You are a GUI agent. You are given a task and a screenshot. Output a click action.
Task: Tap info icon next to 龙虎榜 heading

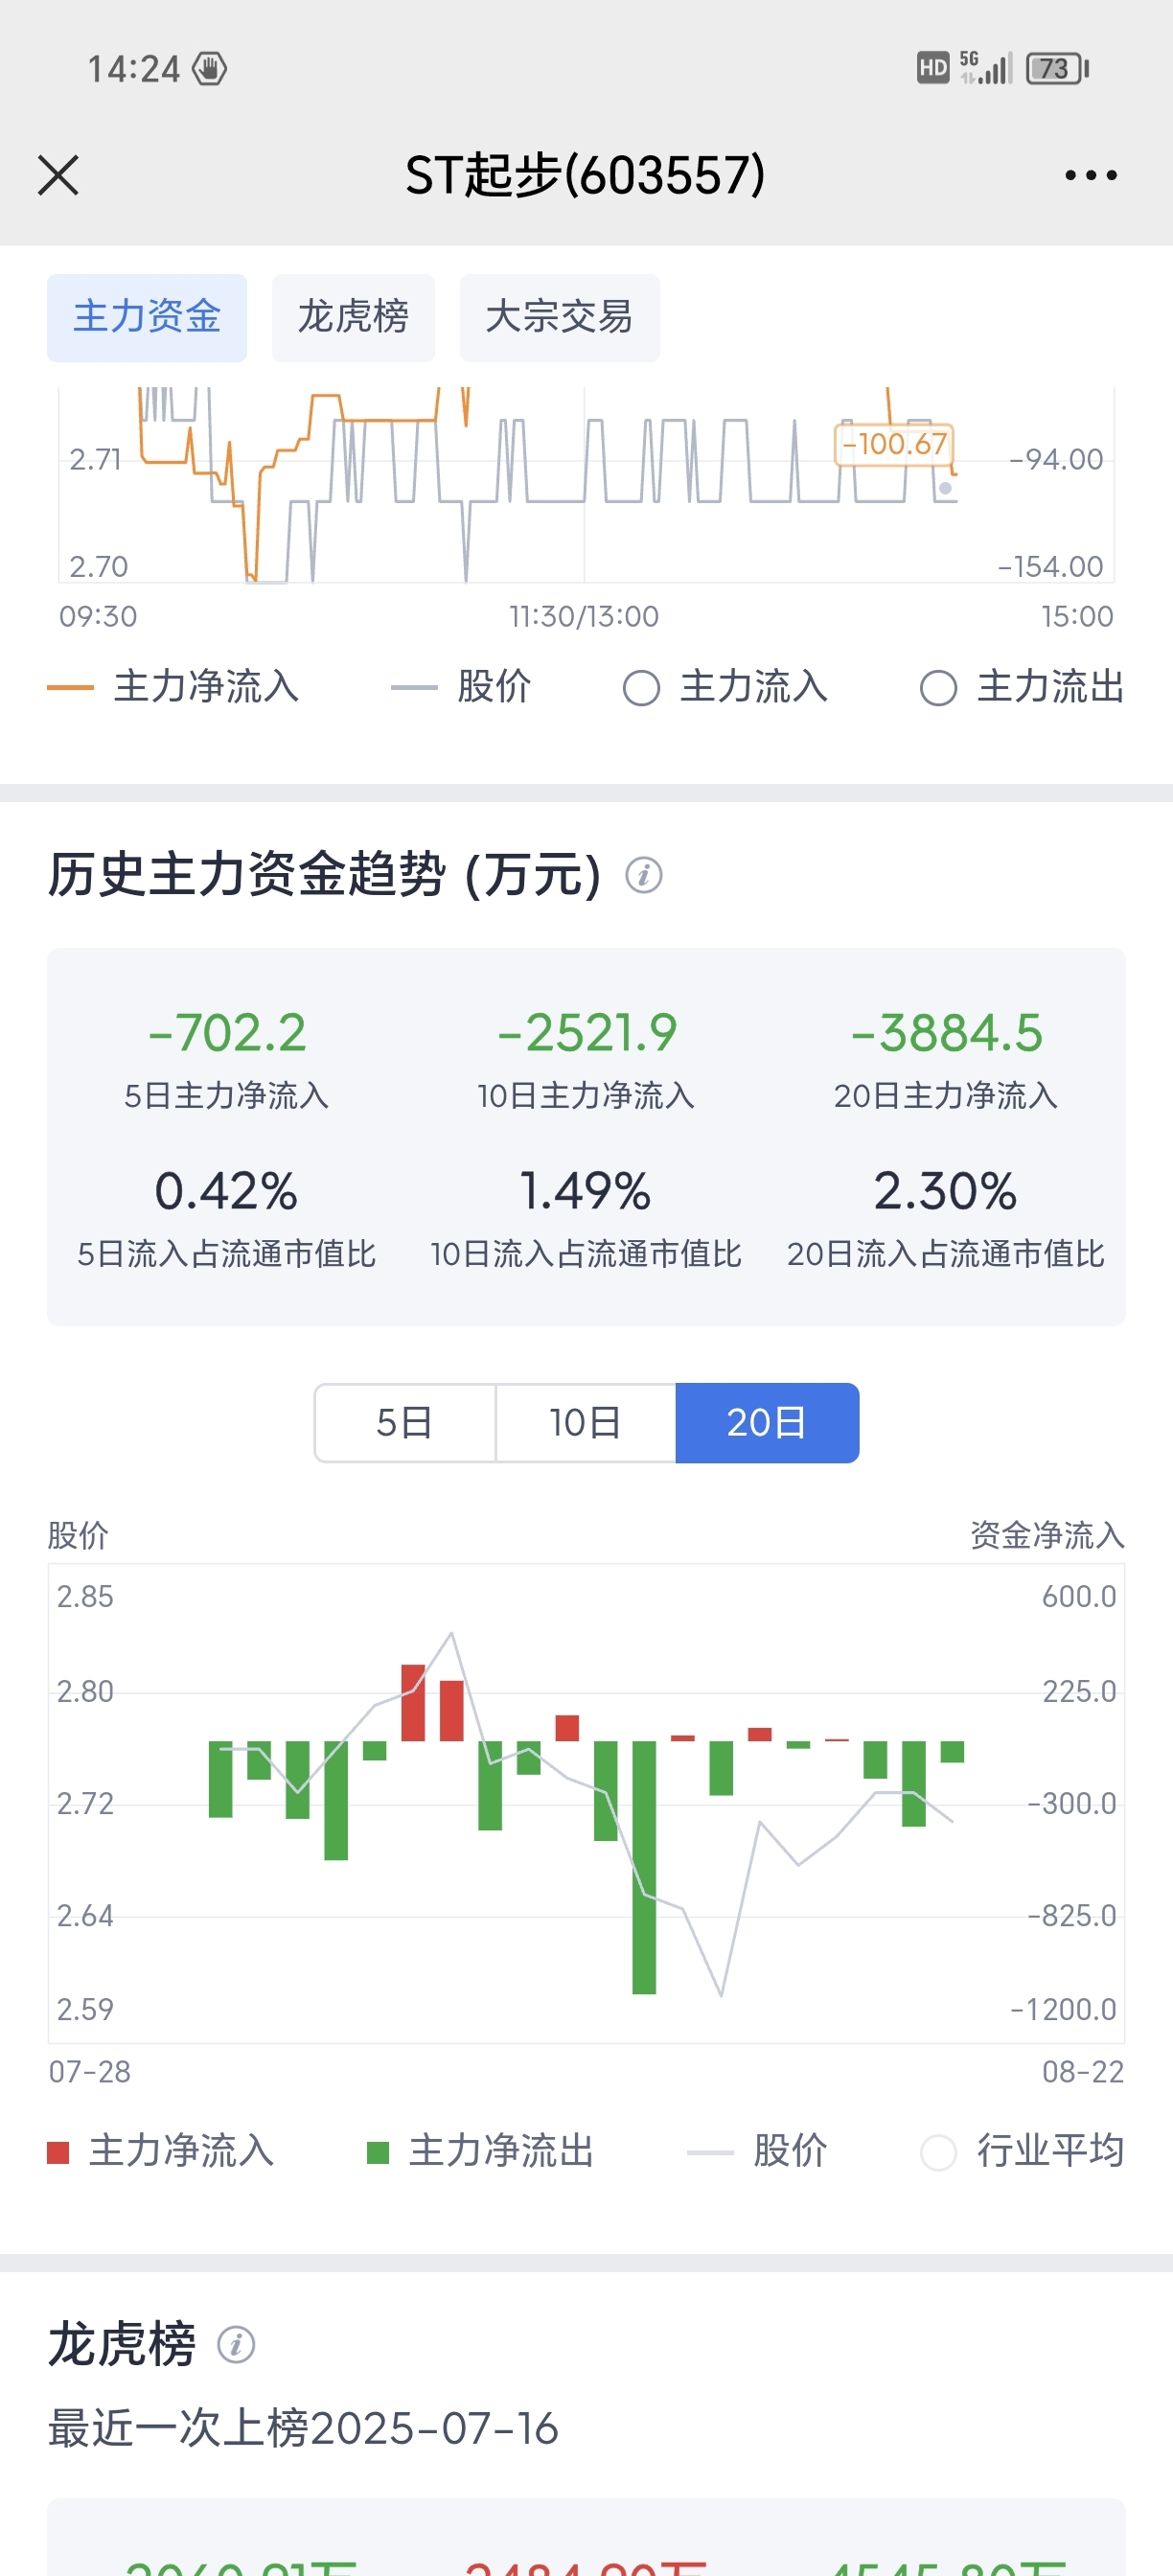236,2344
